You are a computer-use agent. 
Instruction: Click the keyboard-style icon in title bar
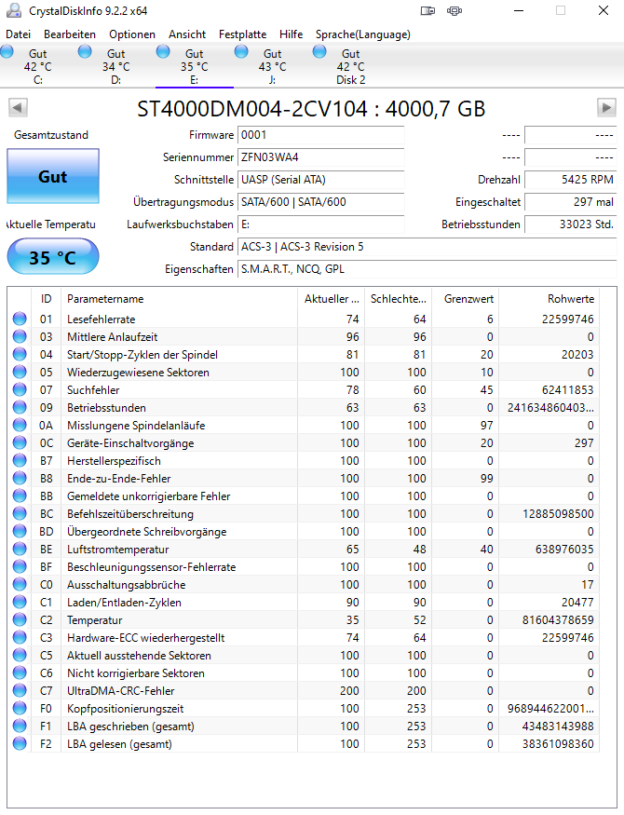(427, 10)
